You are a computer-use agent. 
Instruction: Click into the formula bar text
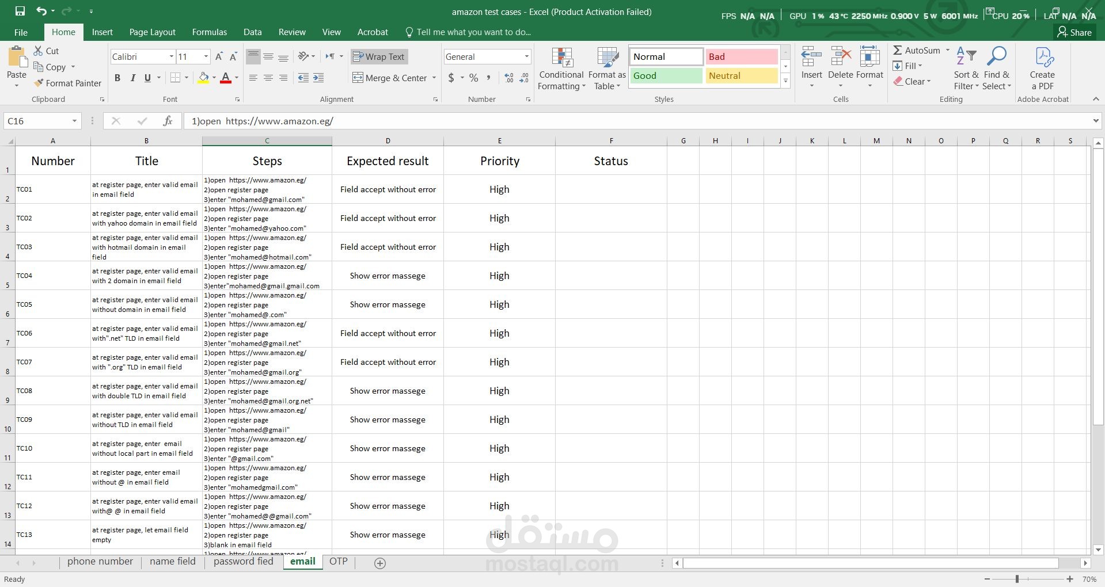(x=636, y=121)
